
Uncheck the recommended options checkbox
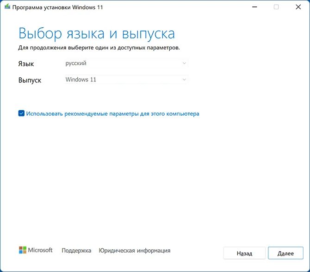click(21, 113)
